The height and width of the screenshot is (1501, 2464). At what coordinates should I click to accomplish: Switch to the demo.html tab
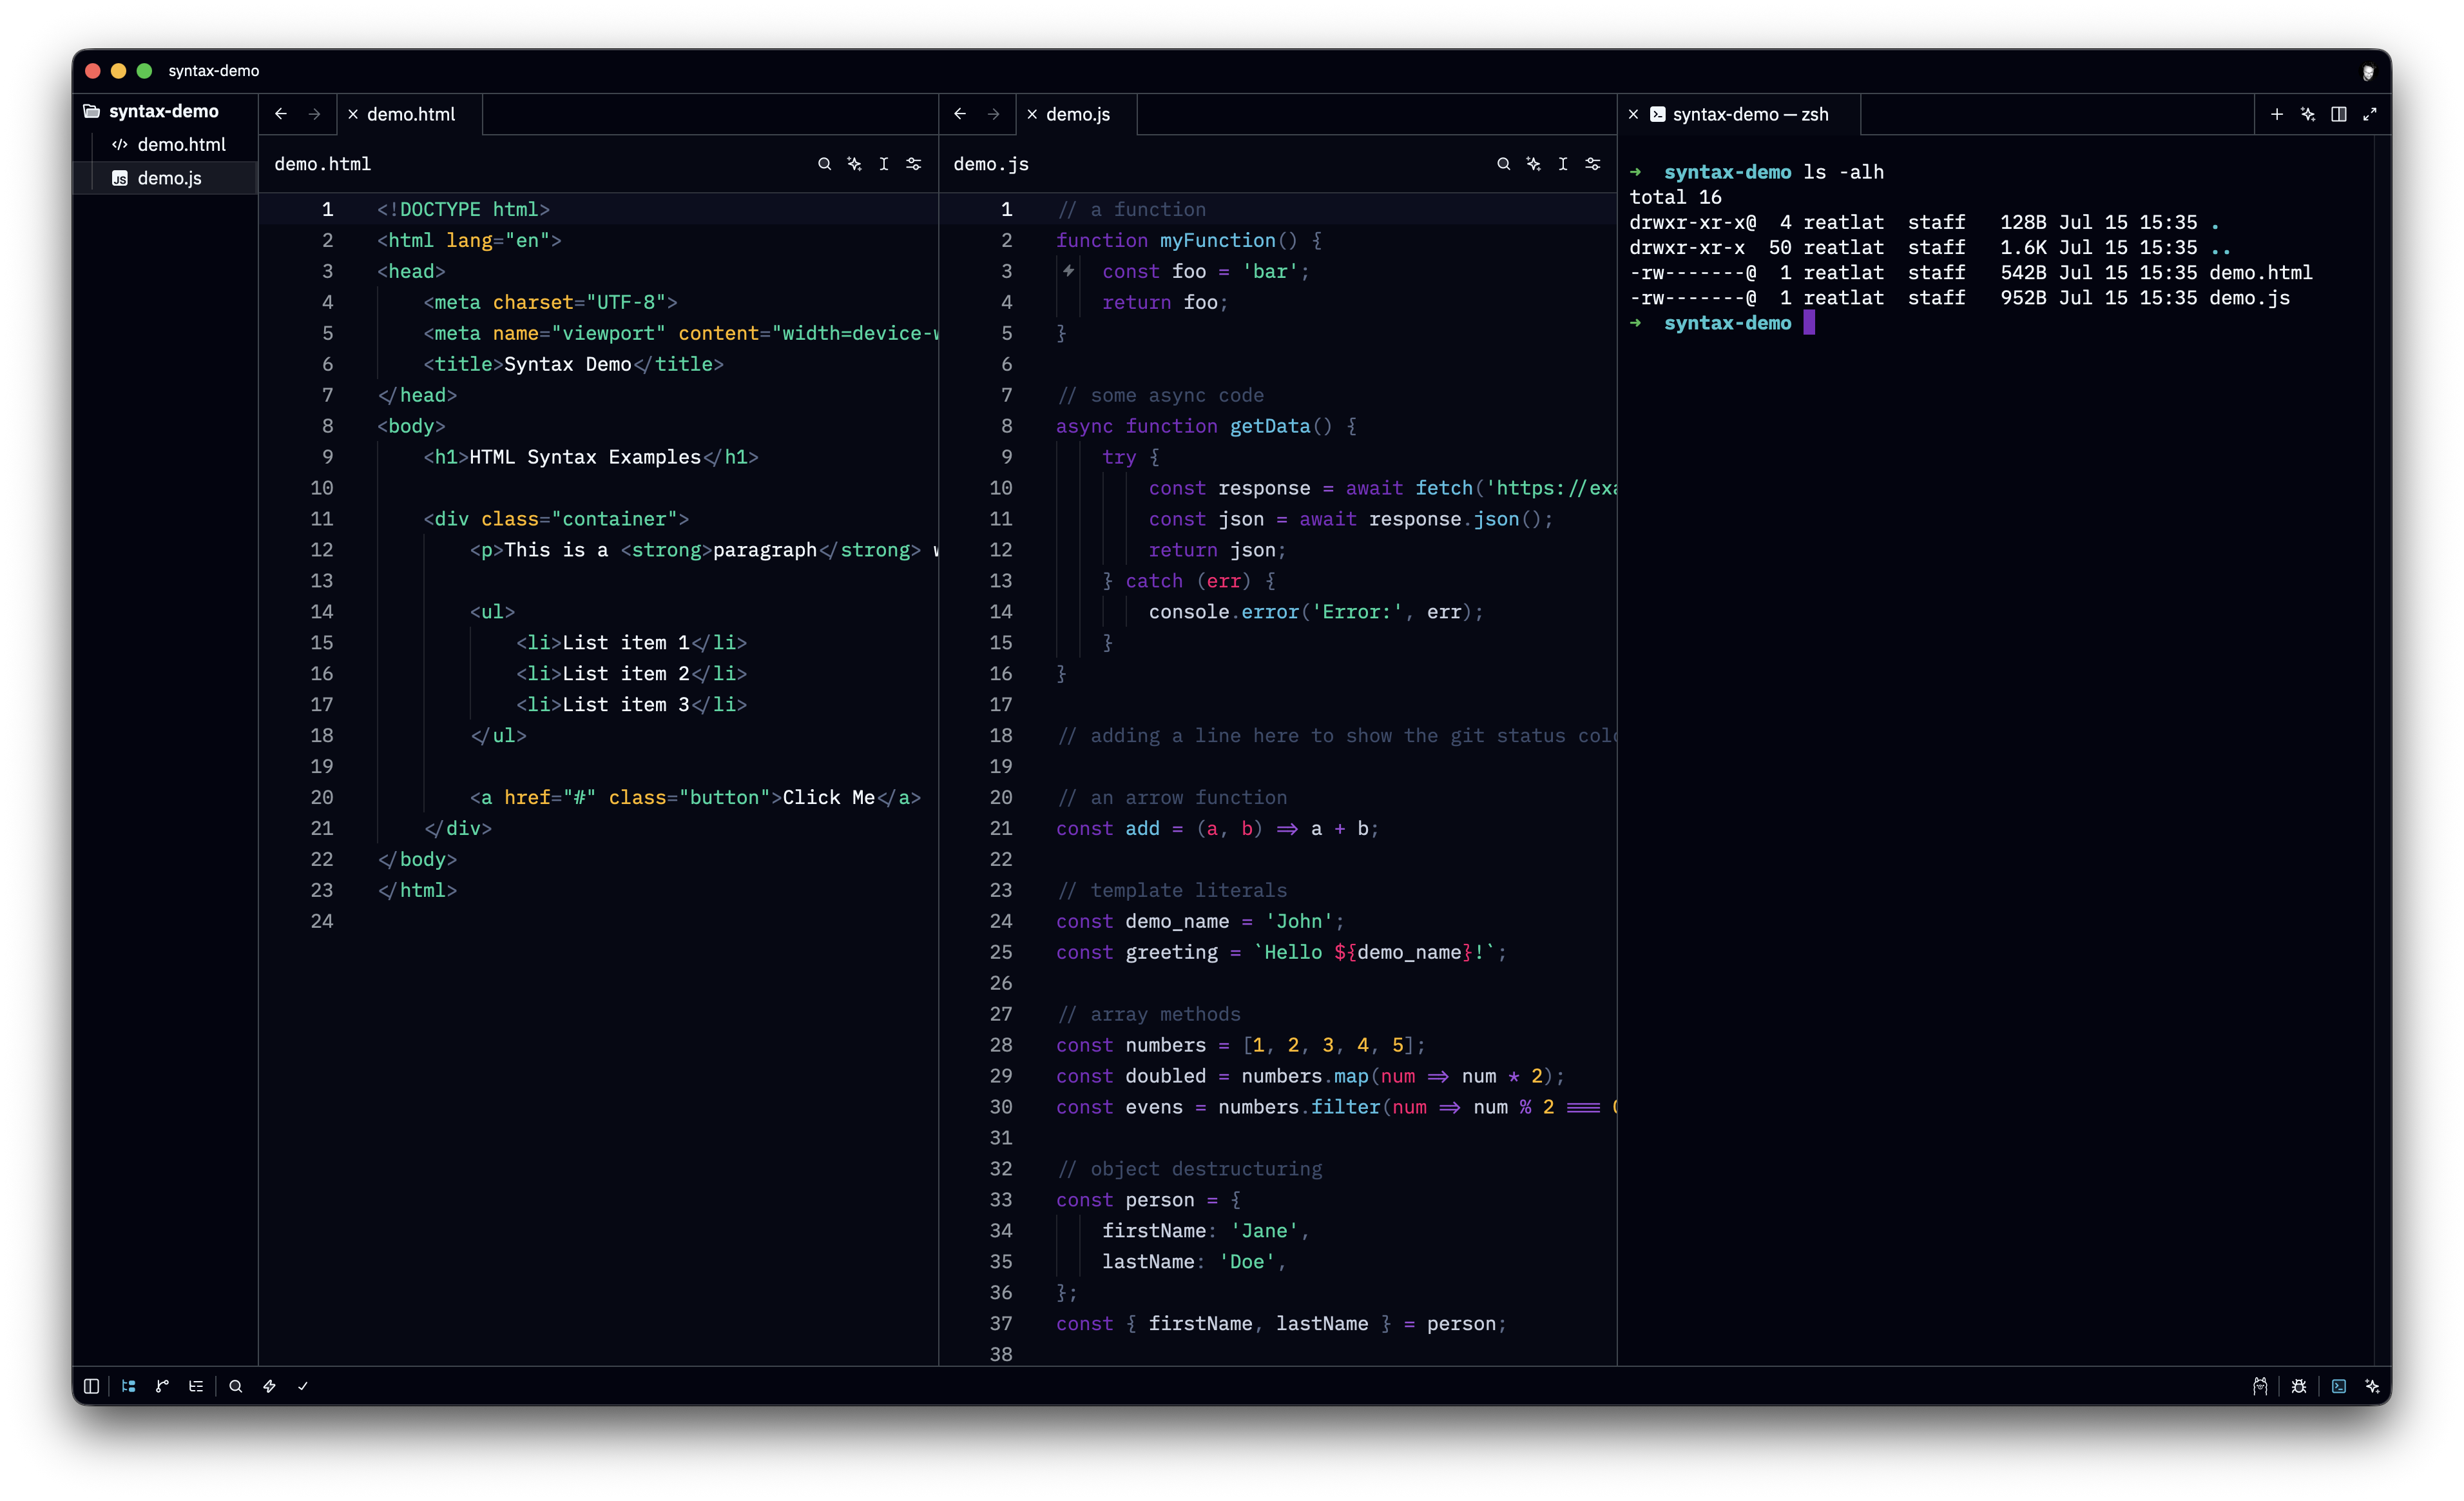pyautogui.click(x=411, y=114)
